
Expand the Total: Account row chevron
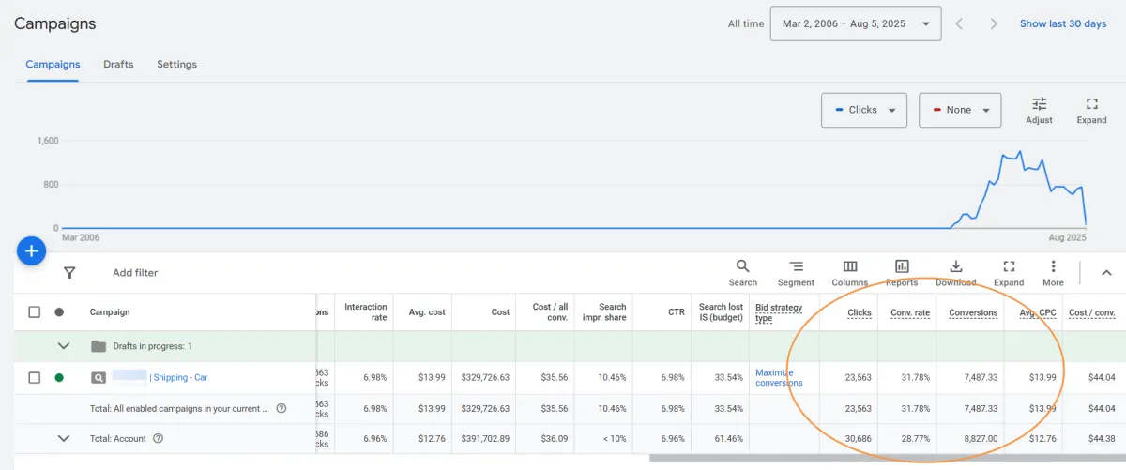click(x=64, y=438)
